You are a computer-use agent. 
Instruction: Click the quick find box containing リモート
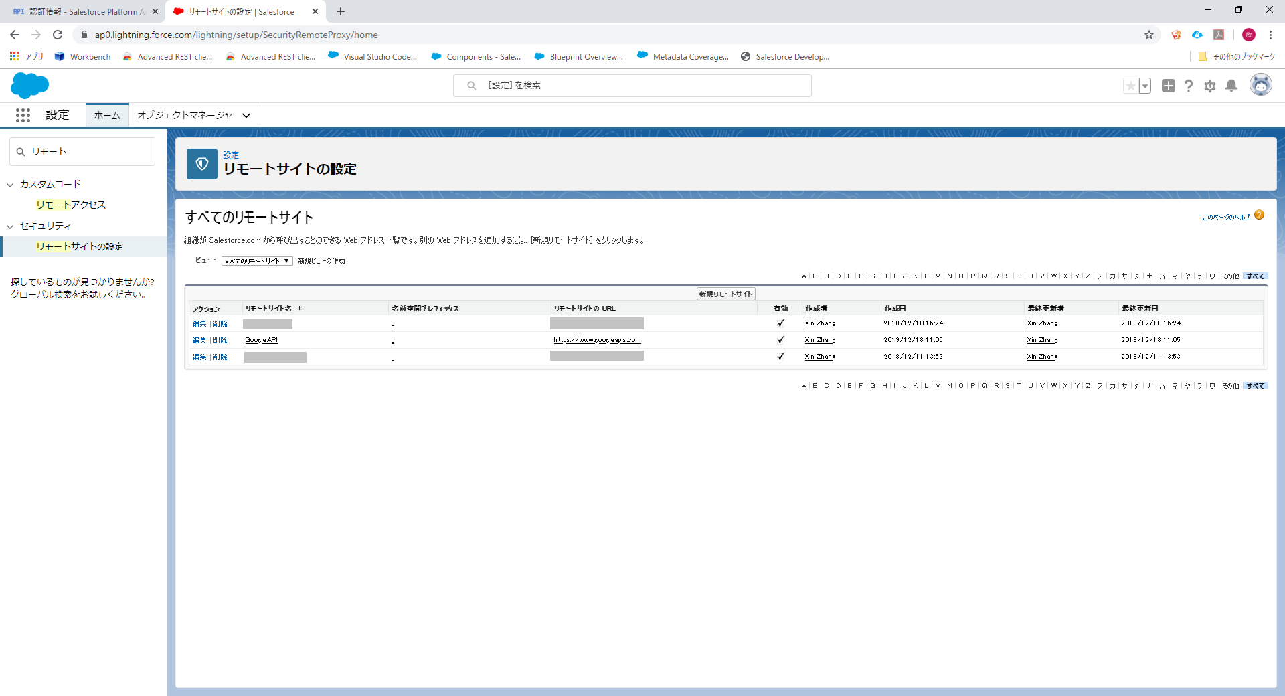pos(82,152)
